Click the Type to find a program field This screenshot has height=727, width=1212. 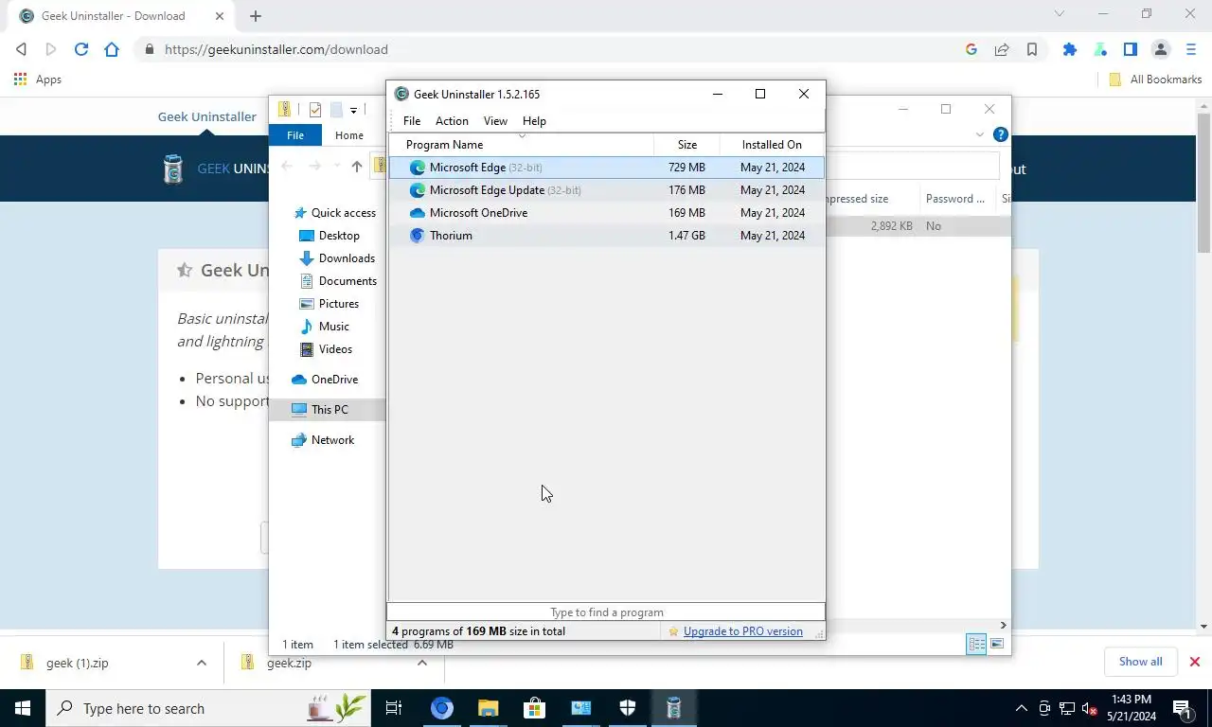click(x=606, y=612)
